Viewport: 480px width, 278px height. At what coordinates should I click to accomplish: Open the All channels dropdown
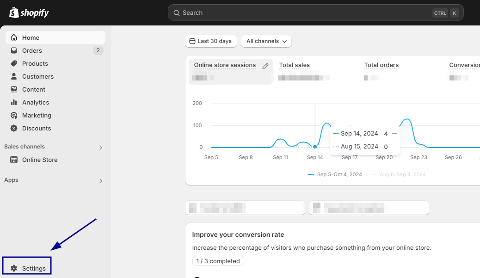tap(266, 41)
